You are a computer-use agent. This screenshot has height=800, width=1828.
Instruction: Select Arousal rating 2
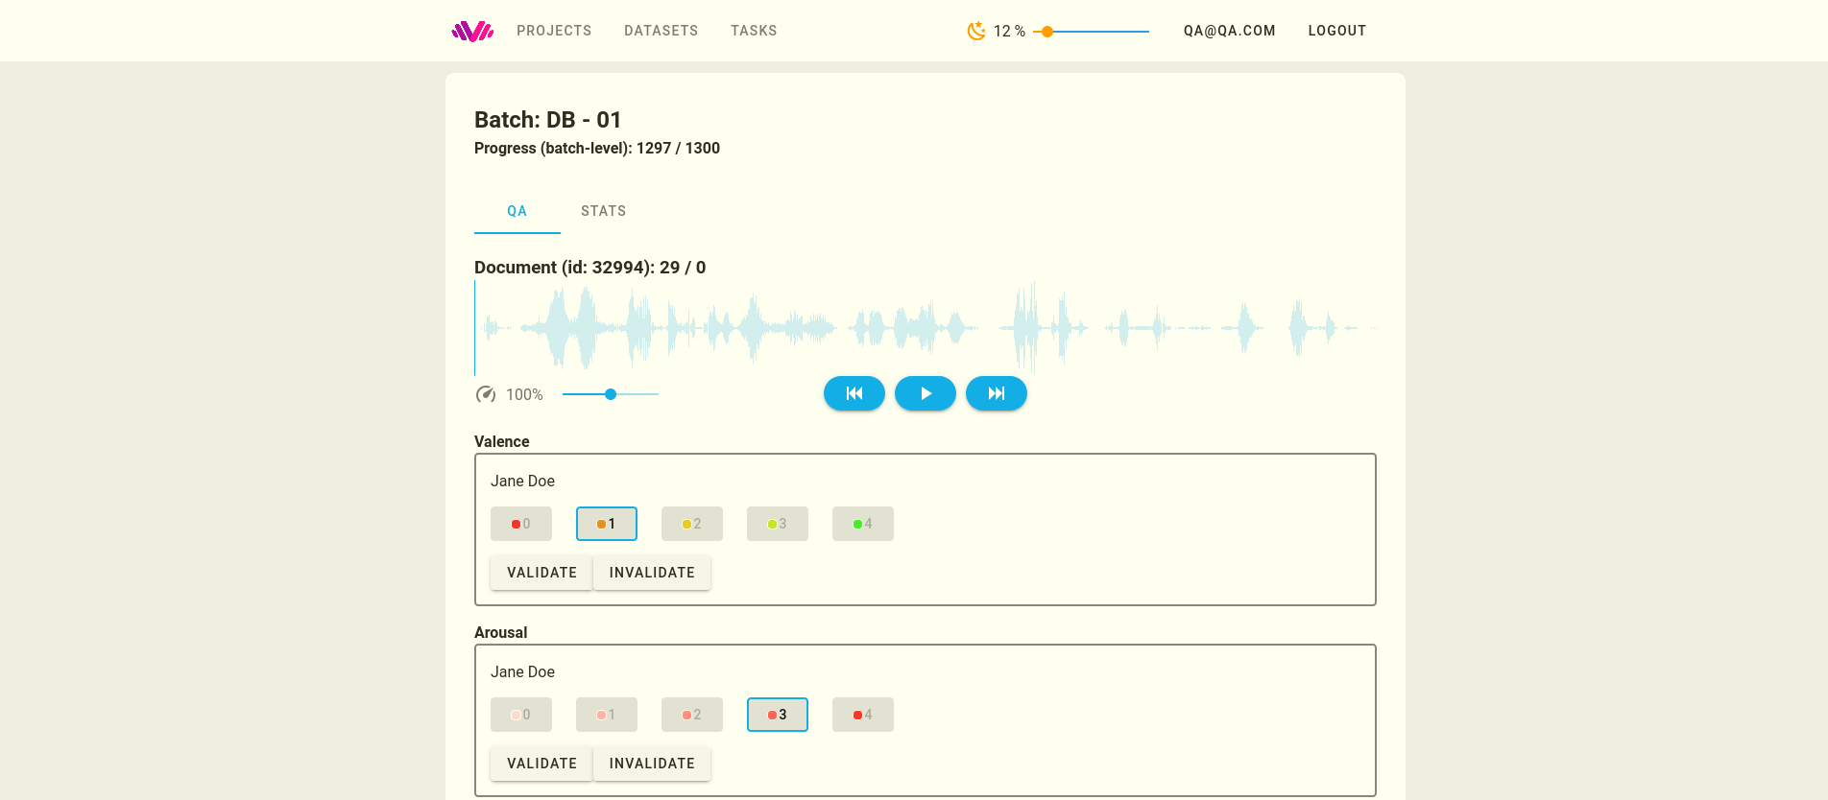[x=692, y=715]
